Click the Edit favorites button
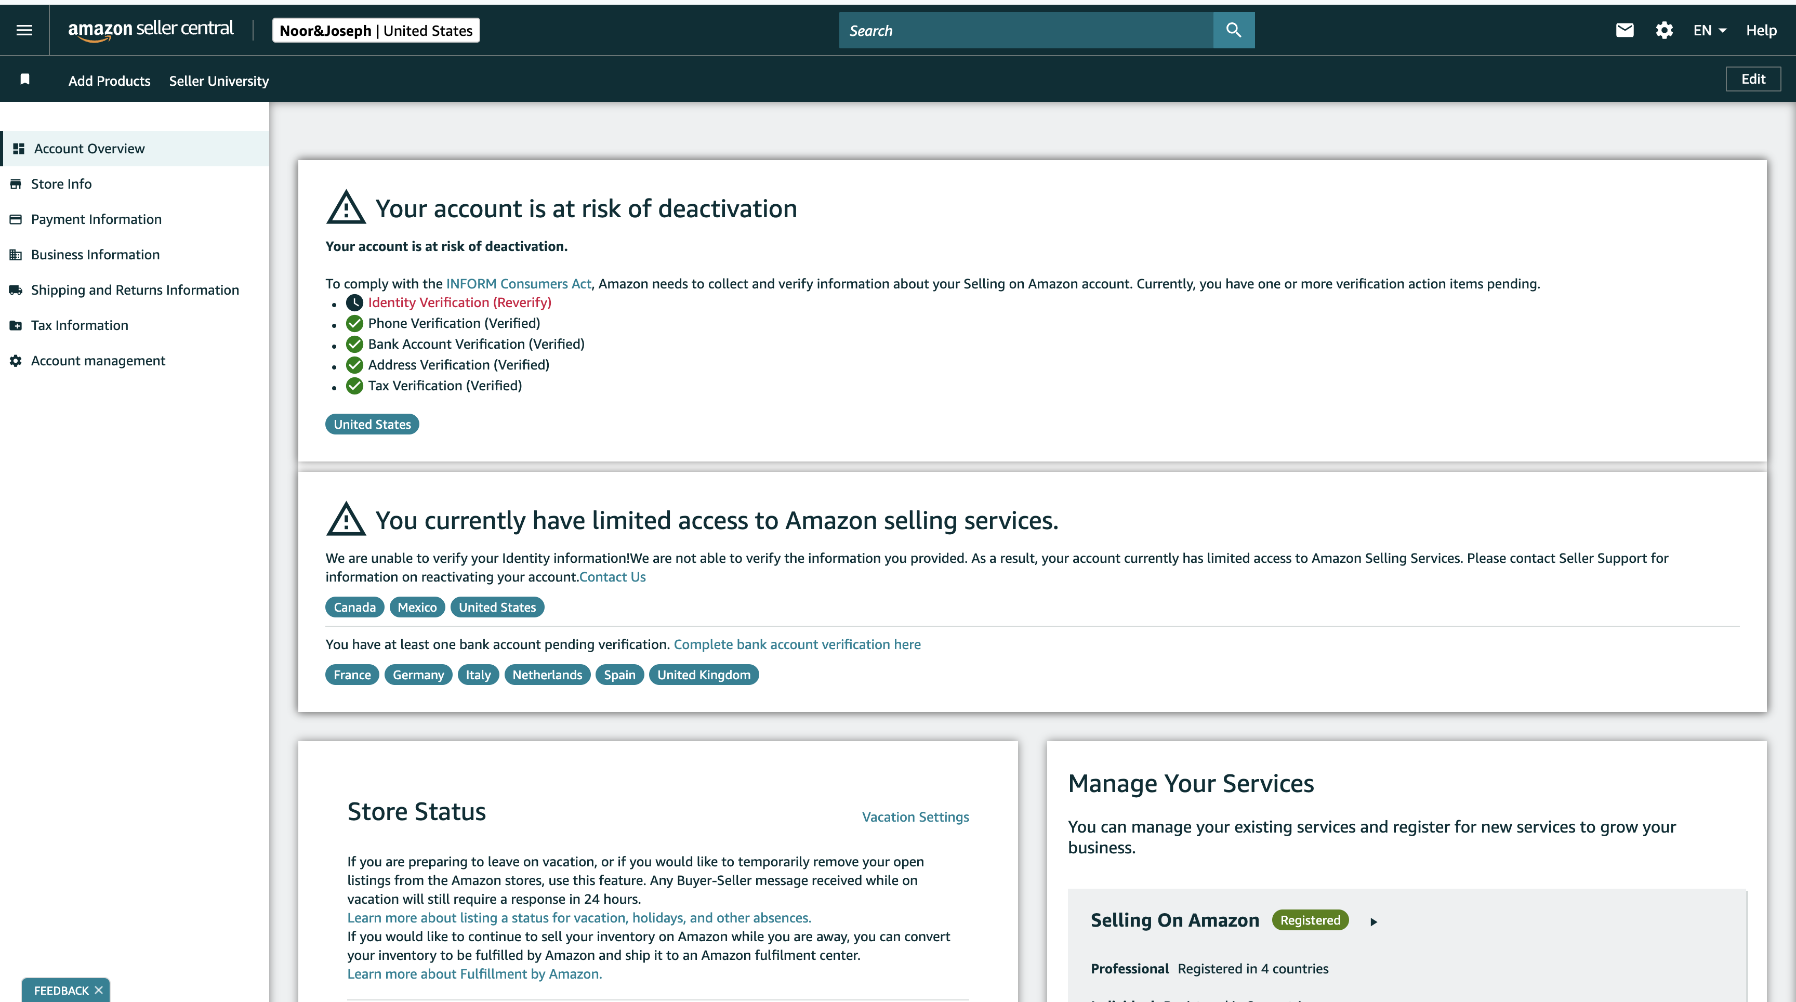The image size is (1796, 1002). coord(1753,79)
